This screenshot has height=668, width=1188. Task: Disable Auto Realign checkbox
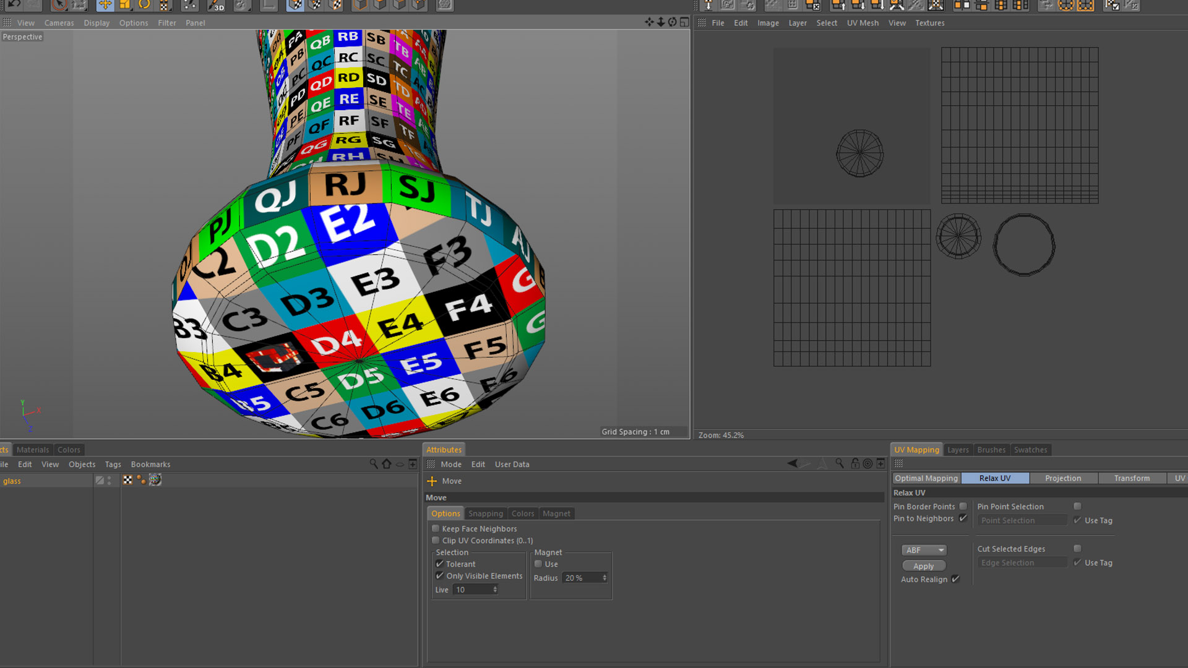[955, 580]
